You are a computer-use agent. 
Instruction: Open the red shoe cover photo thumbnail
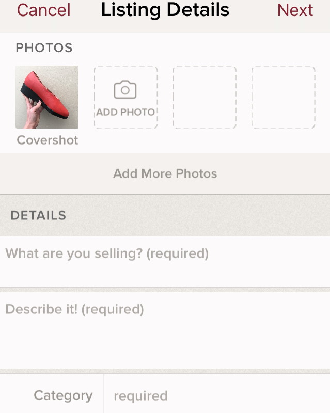click(x=47, y=97)
